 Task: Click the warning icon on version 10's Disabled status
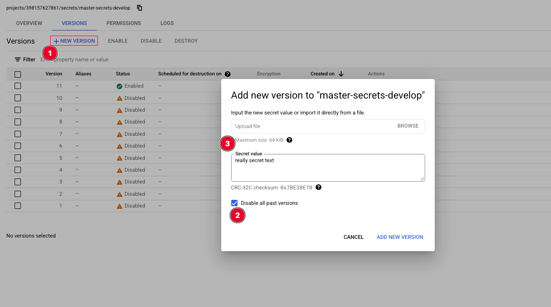[119, 98]
